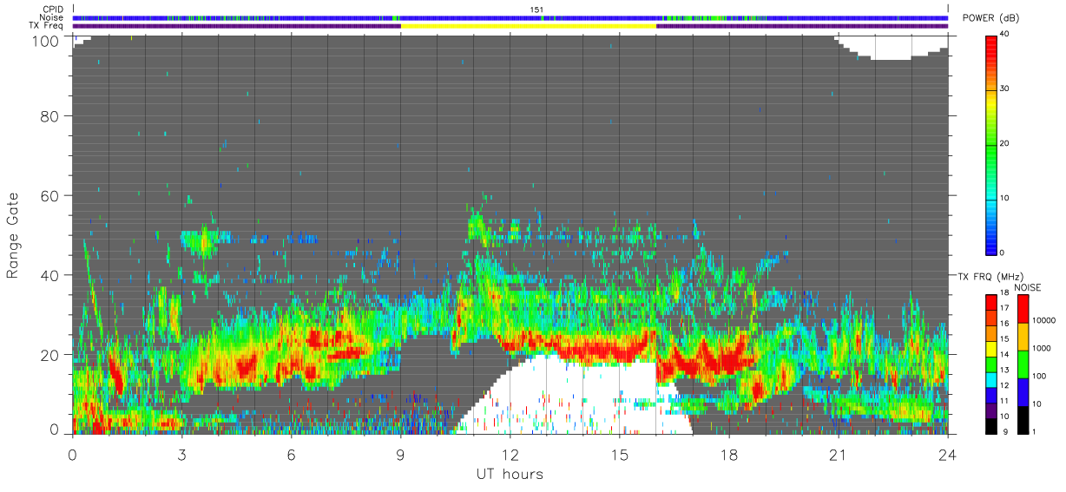Click white no-data region at top right near 22 UT
Image resolution: width=1066 pixels, height=492 pixels.
[890, 47]
